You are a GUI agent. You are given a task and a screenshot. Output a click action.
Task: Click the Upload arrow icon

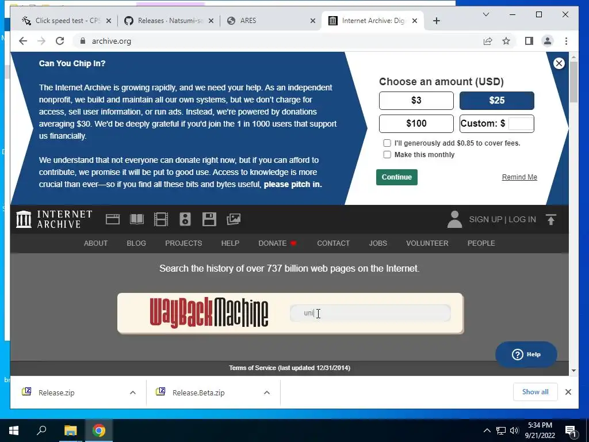coord(550,219)
